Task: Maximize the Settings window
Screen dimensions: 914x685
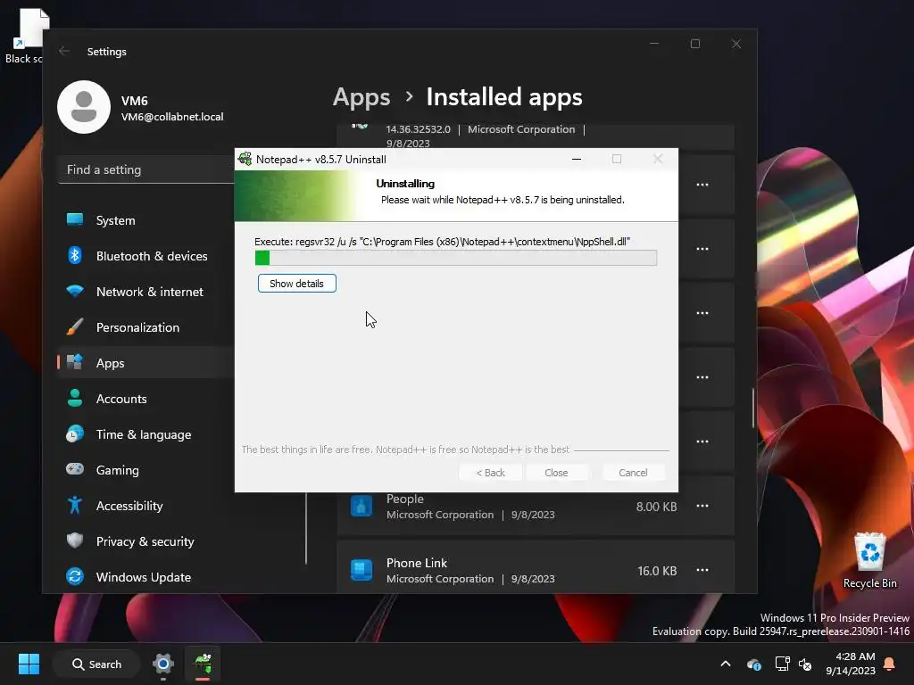Action: 694,44
